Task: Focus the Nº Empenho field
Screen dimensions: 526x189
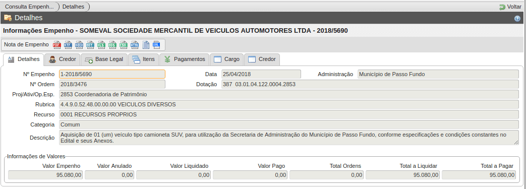Action: click(x=112, y=74)
